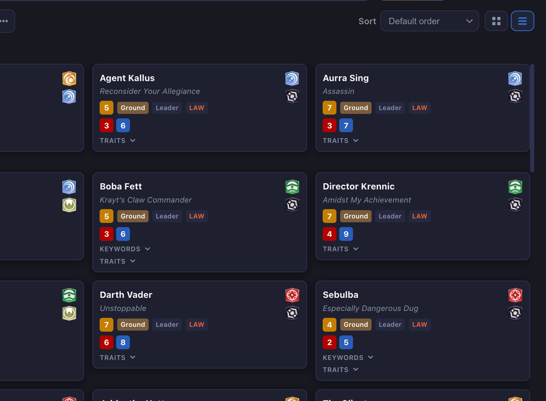Image resolution: width=546 pixels, height=401 pixels.
Task: Open the Sort order dropdown
Action: coord(429,21)
